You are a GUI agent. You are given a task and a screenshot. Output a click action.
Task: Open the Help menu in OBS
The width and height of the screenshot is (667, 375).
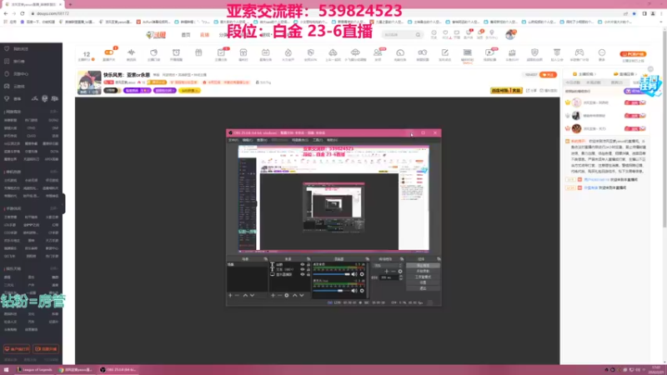point(332,140)
